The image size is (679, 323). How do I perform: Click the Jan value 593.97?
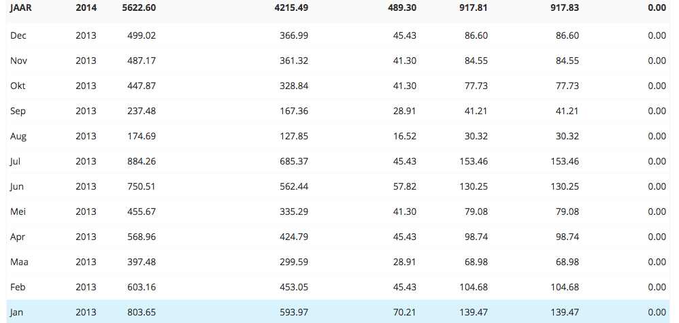point(294,311)
